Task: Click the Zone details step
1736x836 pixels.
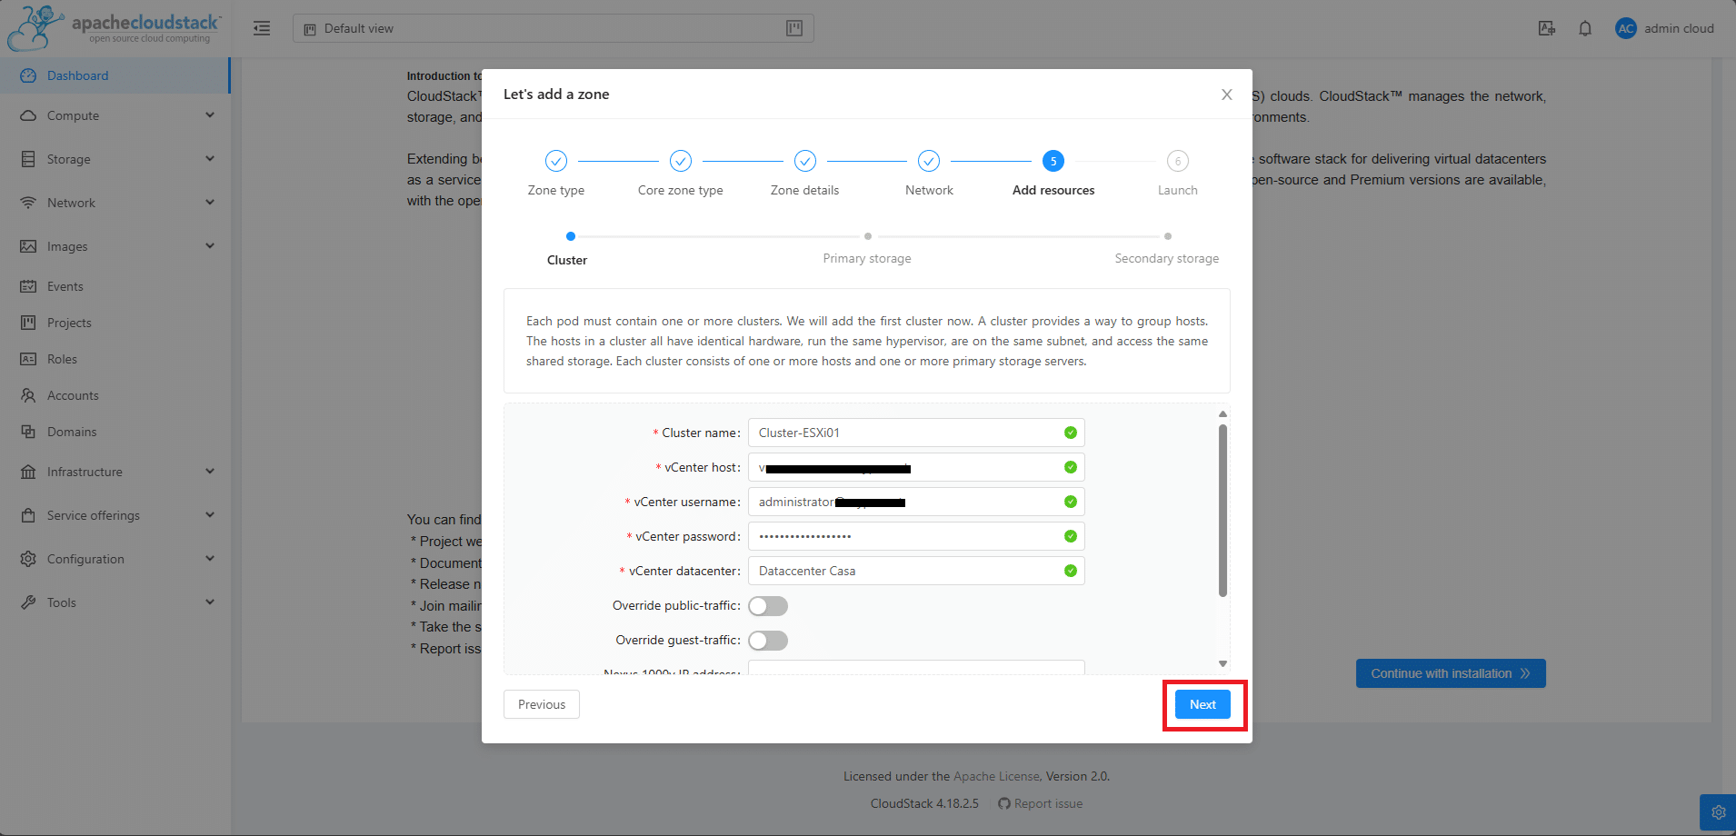Action: [804, 174]
